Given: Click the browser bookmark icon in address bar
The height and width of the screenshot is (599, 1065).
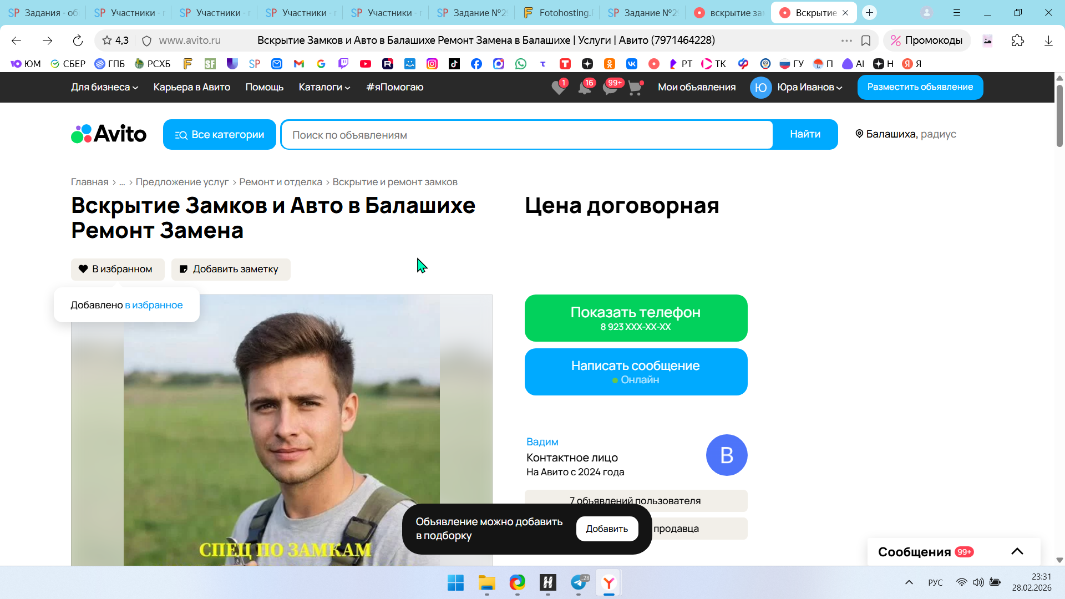Looking at the screenshot, I should coord(866,40).
